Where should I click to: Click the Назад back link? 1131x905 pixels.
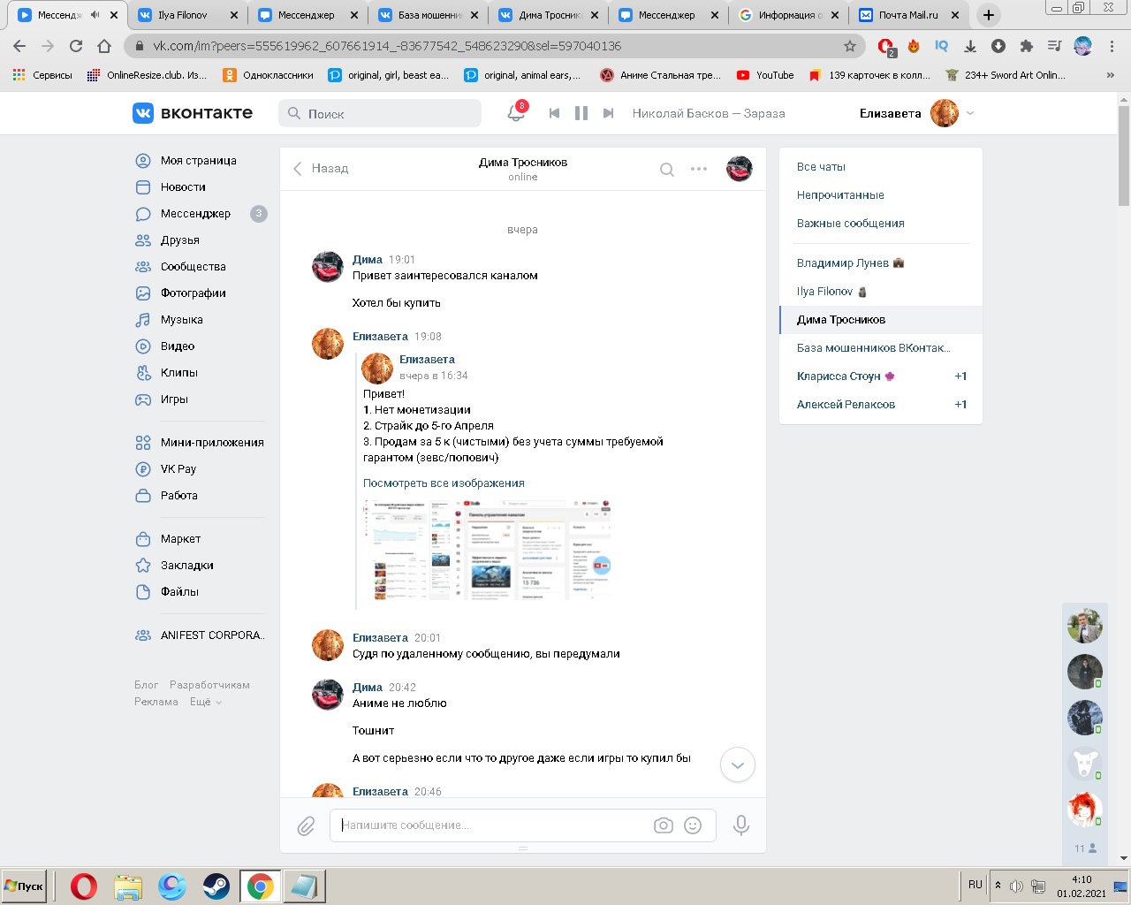tap(321, 168)
